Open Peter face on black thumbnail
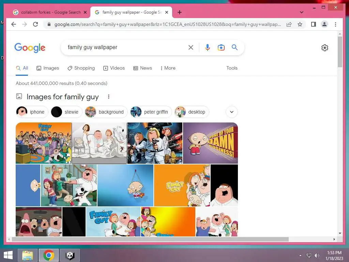Image resolution: width=349 pixels, height=262 pixels. pyautogui.click(x=224, y=185)
